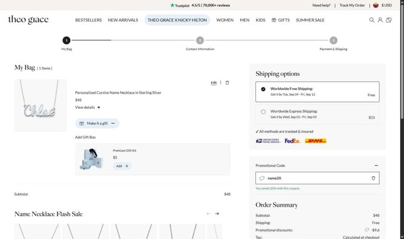
Task: Open the $ USD currency selector
Action: (386, 5)
